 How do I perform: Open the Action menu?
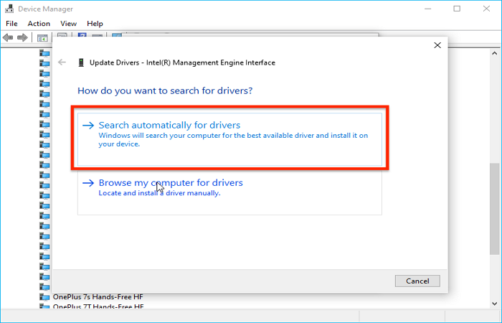[x=39, y=24]
